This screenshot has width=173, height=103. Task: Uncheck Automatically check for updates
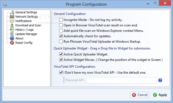61,36
